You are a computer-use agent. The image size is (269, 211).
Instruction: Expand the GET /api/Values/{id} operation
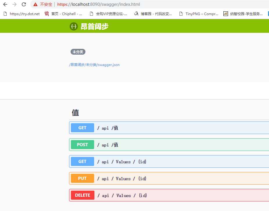[174, 162]
